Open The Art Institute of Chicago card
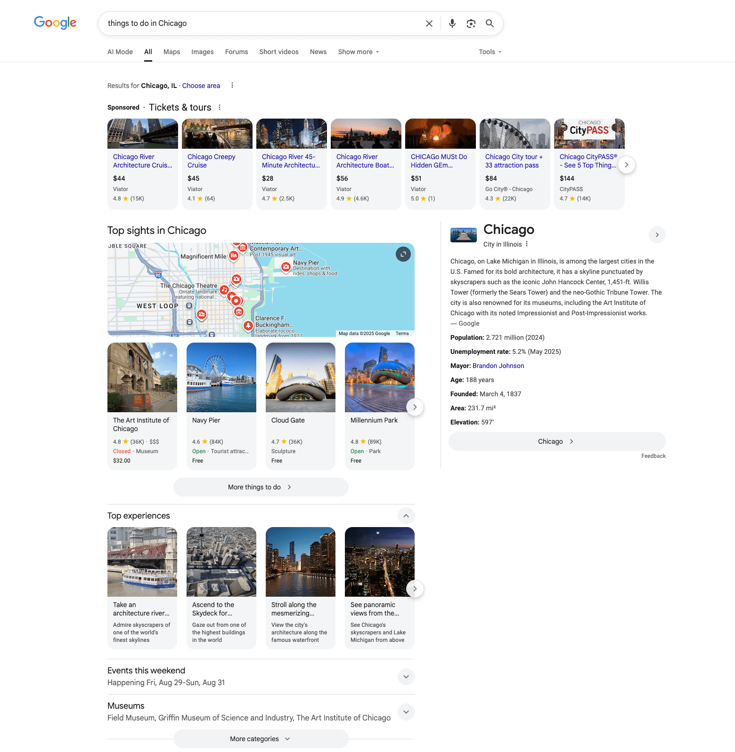This screenshot has height=752, width=735. point(142,406)
